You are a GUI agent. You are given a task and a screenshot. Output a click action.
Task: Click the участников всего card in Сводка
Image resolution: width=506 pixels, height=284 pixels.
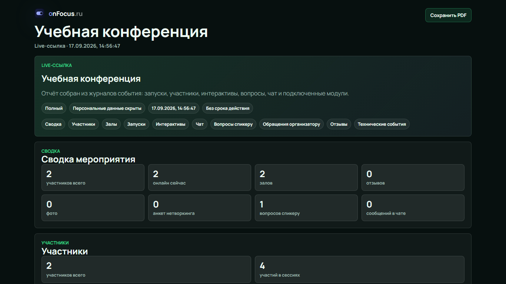coord(93,177)
